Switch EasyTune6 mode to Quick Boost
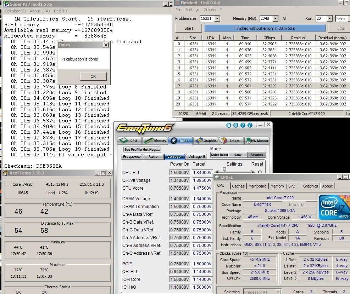The height and width of the screenshot is (294, 350). click(220, 155)
